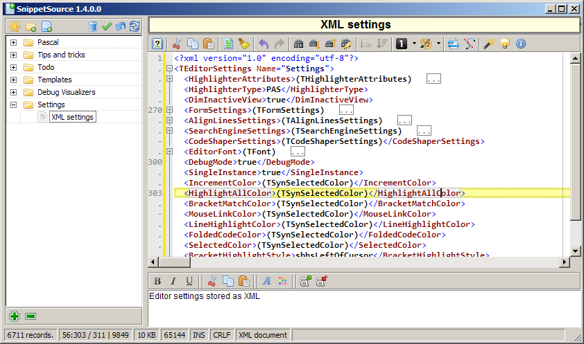Expand the Pascal folder node
The image size is (584, 344).
[x=13, y=42]
